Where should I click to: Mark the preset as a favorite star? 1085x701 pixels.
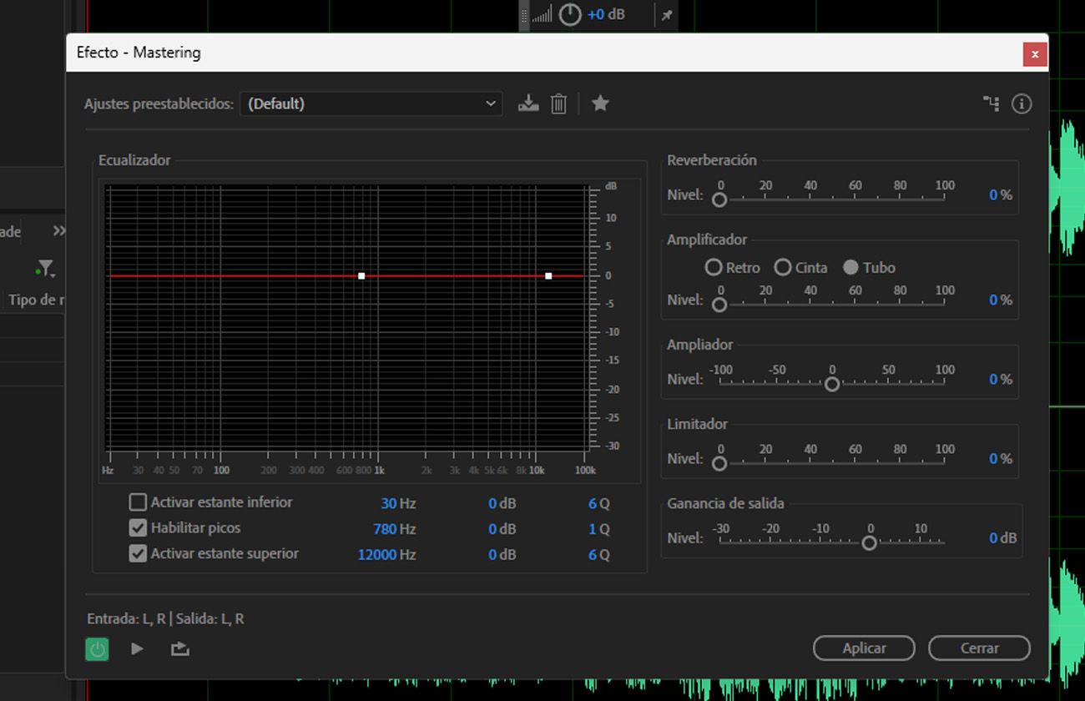(x=600, y=103)
